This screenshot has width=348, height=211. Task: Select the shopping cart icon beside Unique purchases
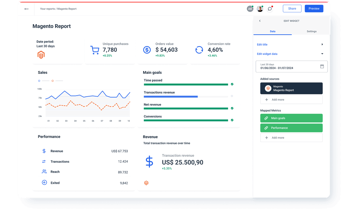[x=95, y=49]
